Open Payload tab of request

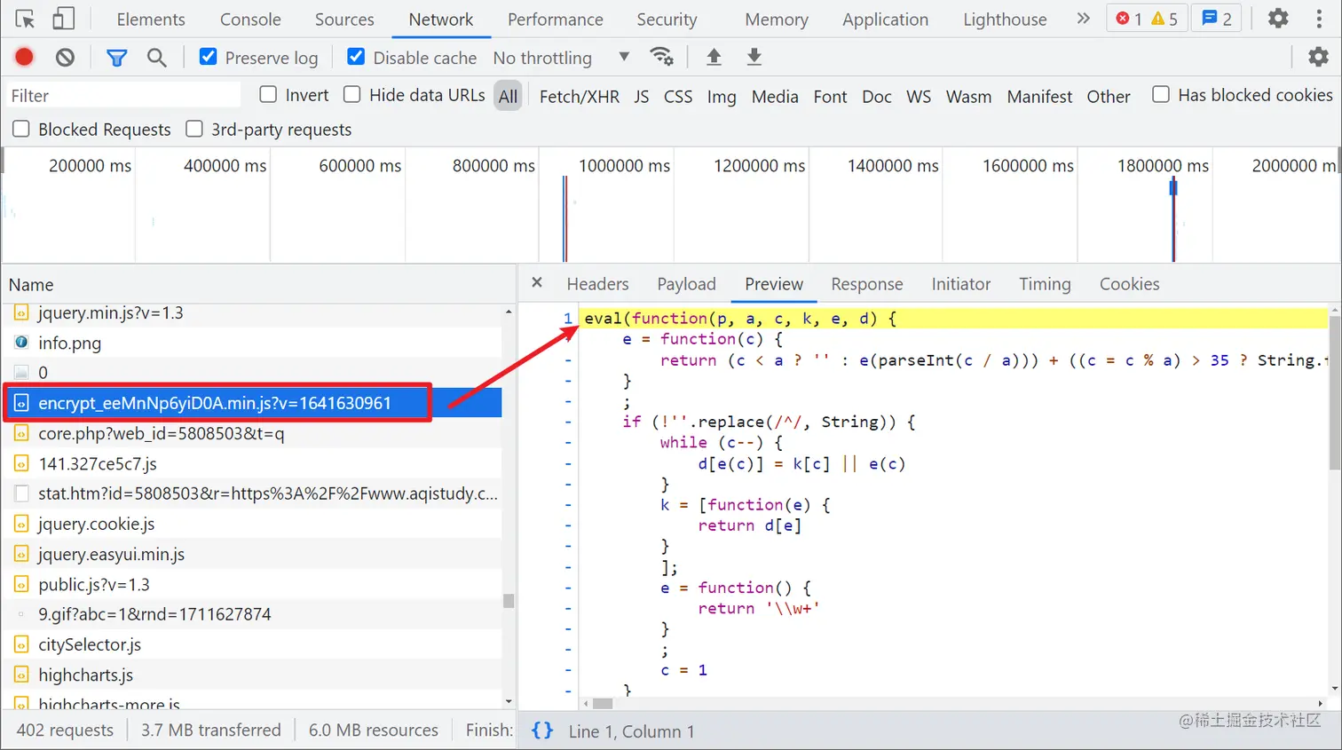tap(686, 284)
